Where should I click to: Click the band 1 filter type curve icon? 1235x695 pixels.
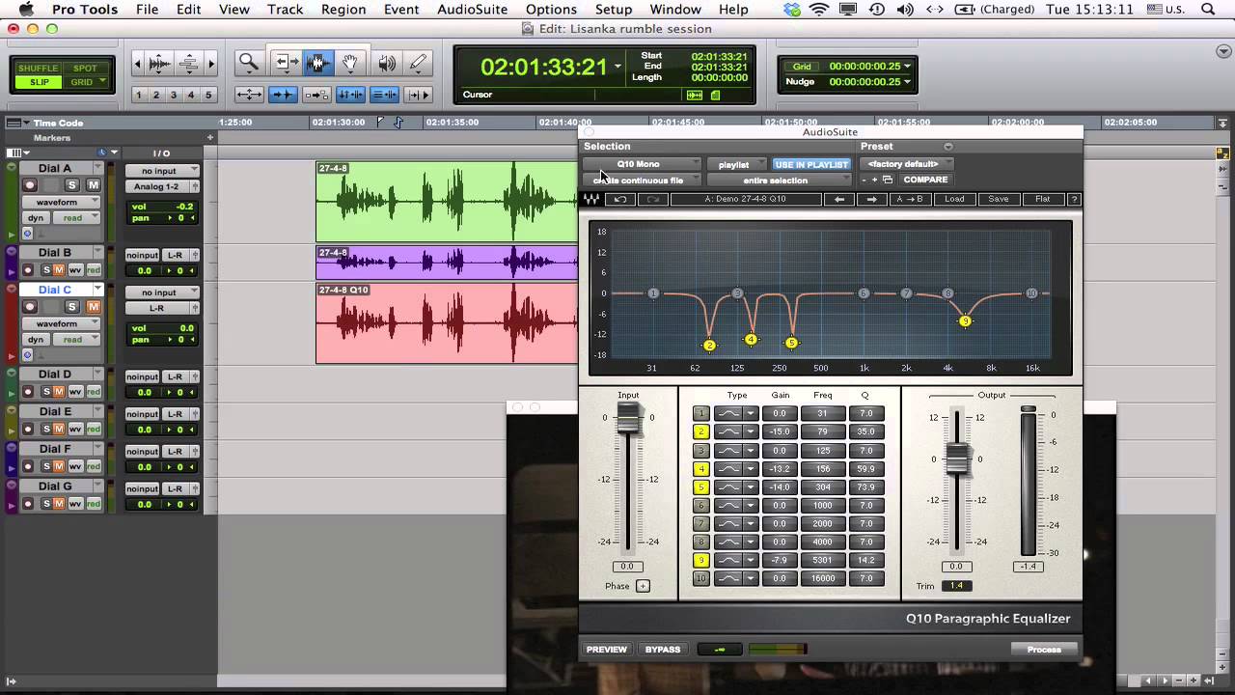pyautogui.click(x=728, y=413)
